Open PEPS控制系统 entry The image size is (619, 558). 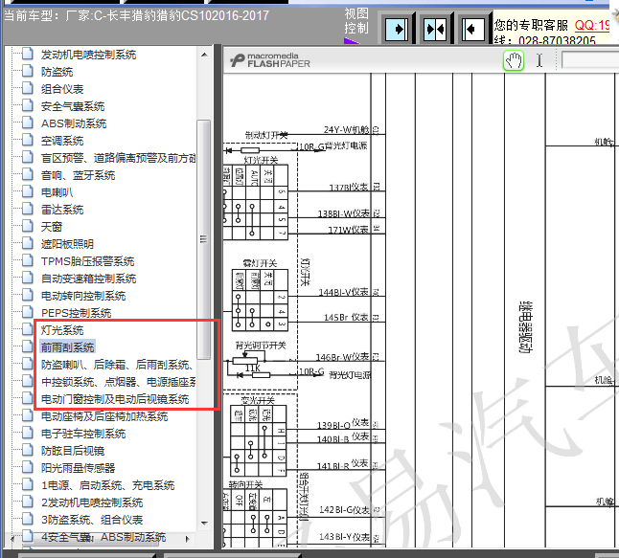[x=77, y=313]
